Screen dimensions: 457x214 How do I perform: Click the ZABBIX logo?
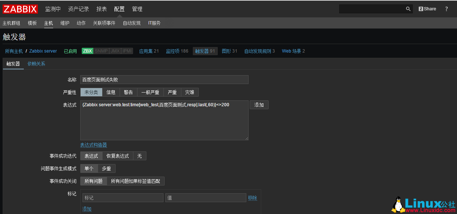[20, 9]
